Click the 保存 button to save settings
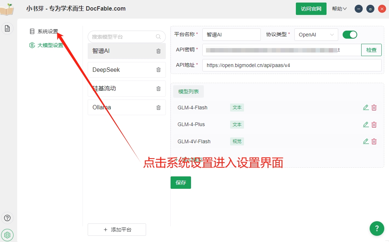This screenshot has width=389, height=242. (180, 183)
